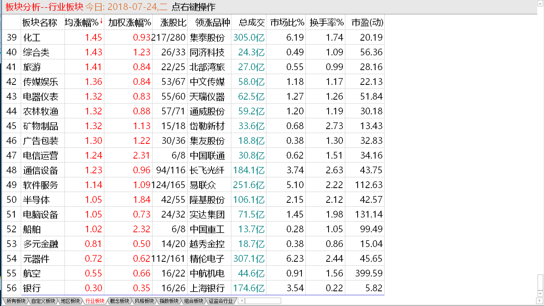Viewport: 544px width, 306px height.
Task: Select the 广告包装 sector name
Action: pos(41,141)
